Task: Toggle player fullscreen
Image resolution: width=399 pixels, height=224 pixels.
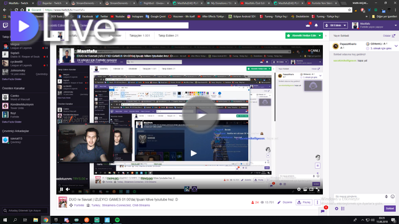Action: tap(318, 189)
